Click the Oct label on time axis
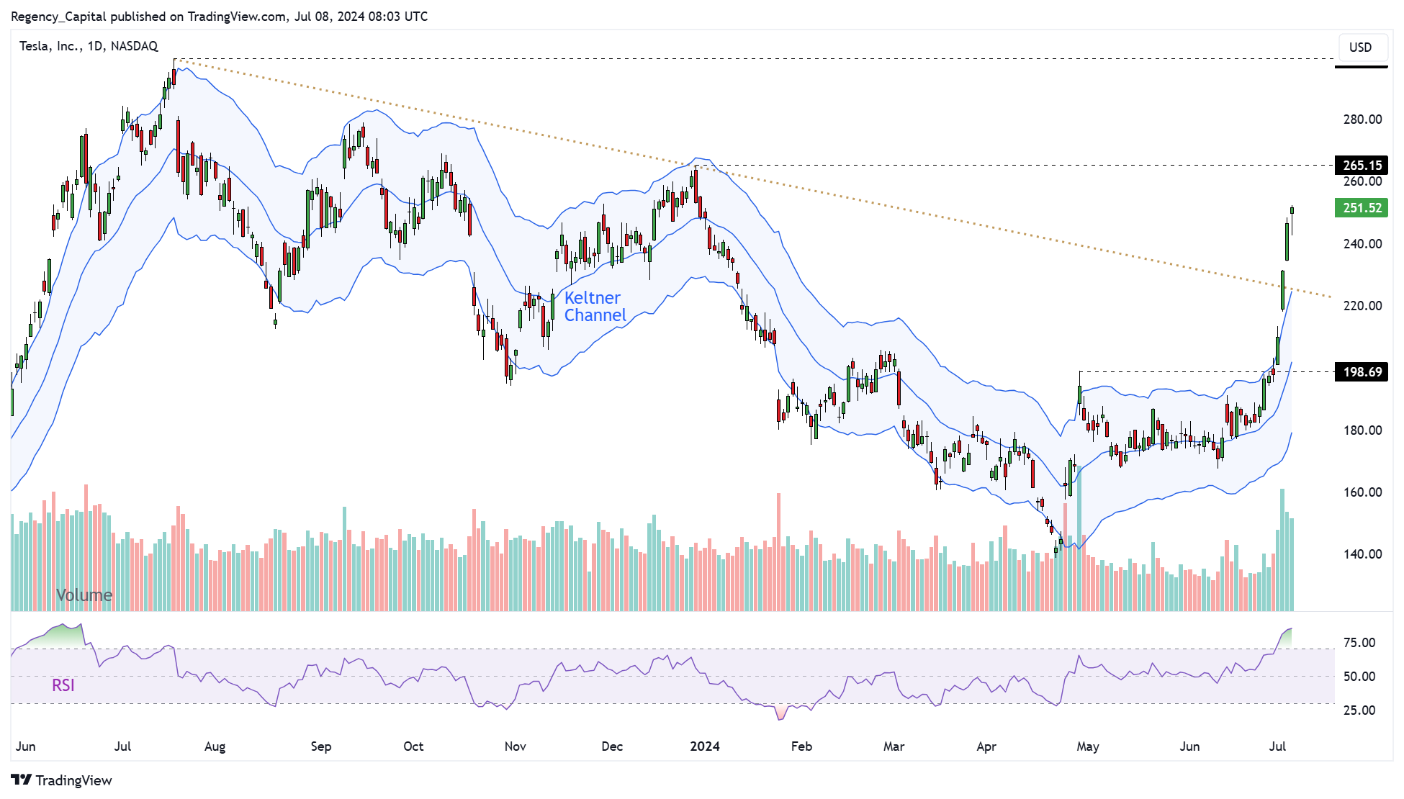The width and height of the screenshot is (1404, 799). pyautogui.click(x=413, y=746)
